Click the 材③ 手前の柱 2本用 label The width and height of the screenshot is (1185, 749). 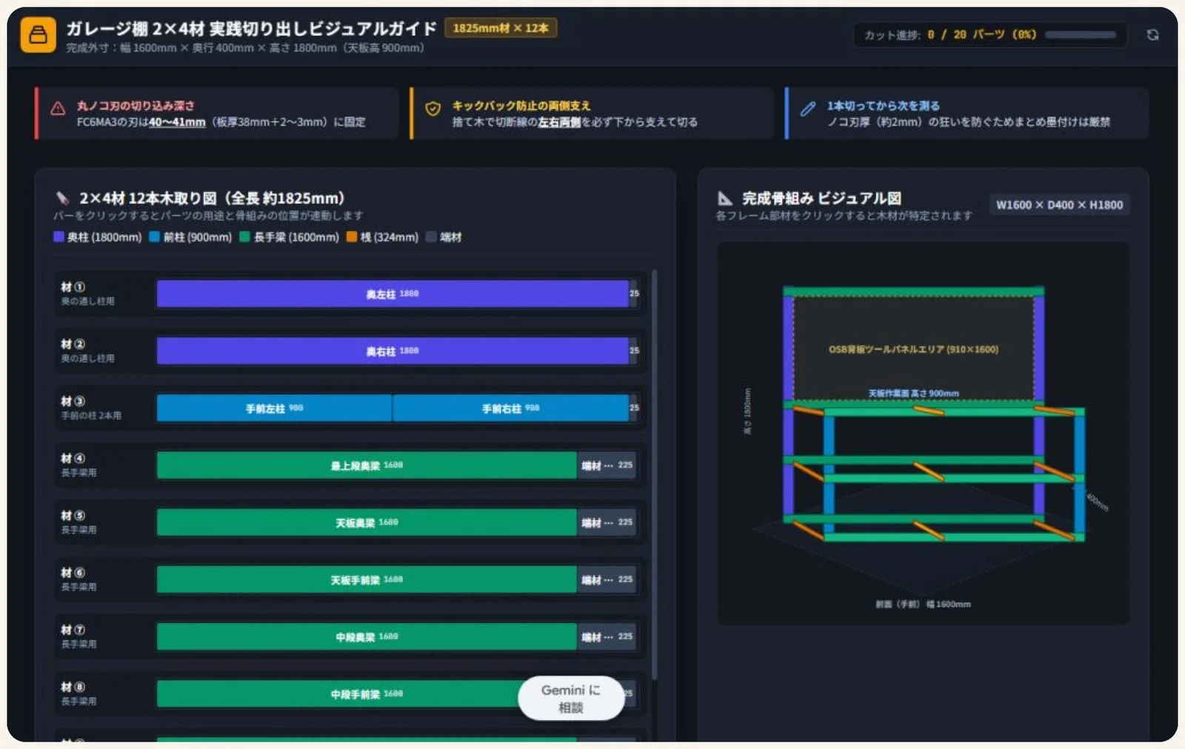90,408
